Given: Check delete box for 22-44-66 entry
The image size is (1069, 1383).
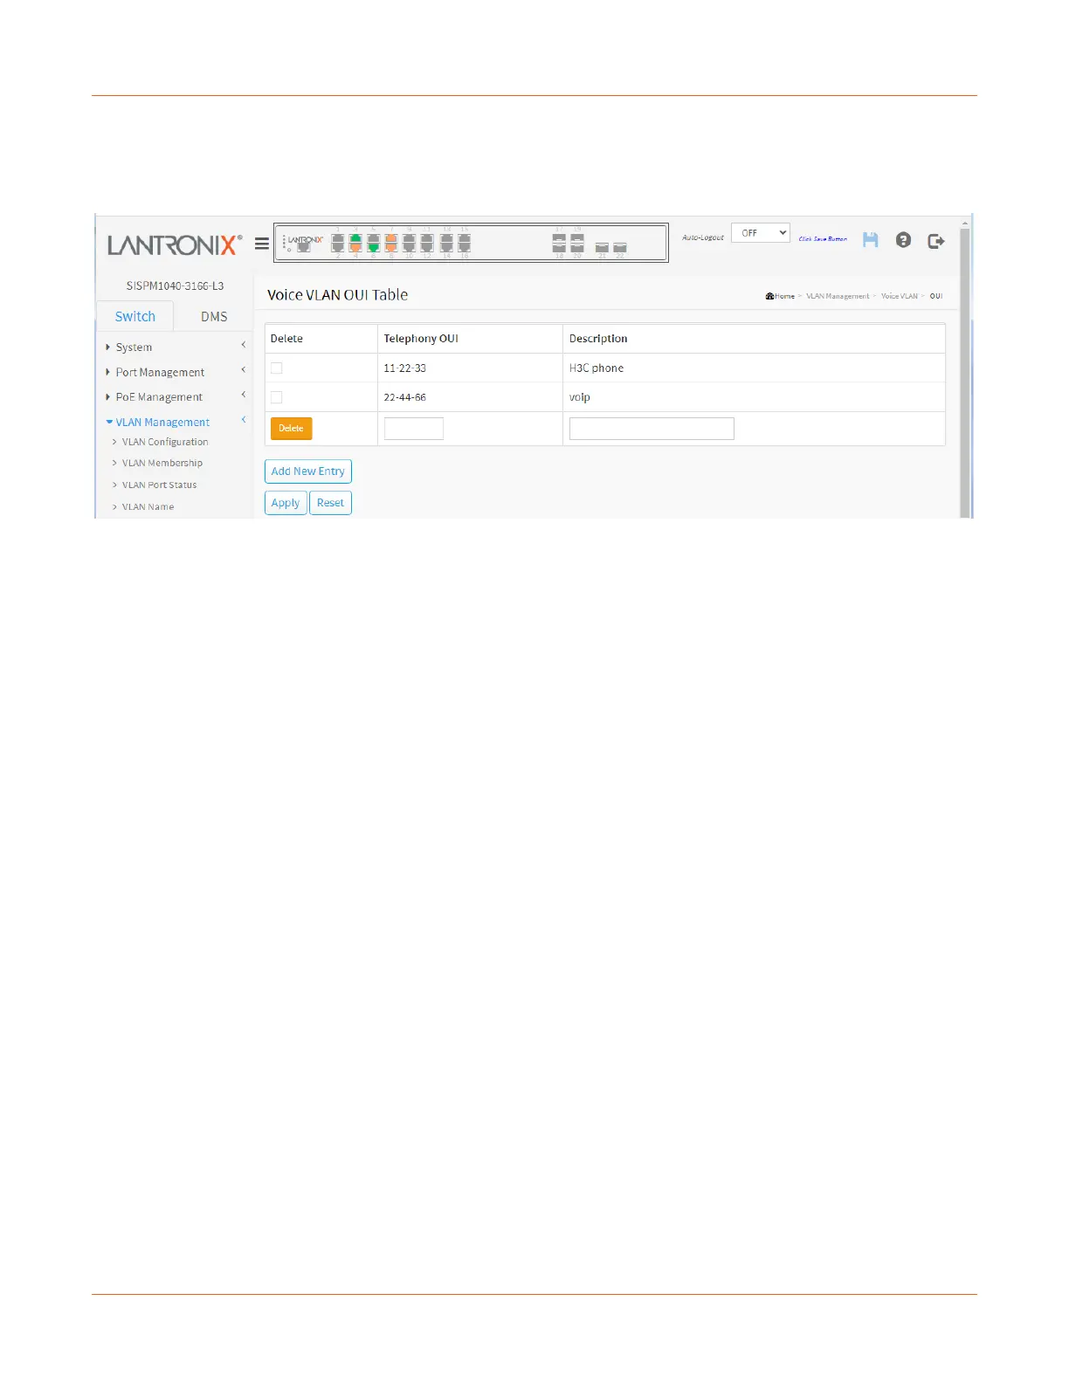Looking at the screenshot, I should pos(276,397).
